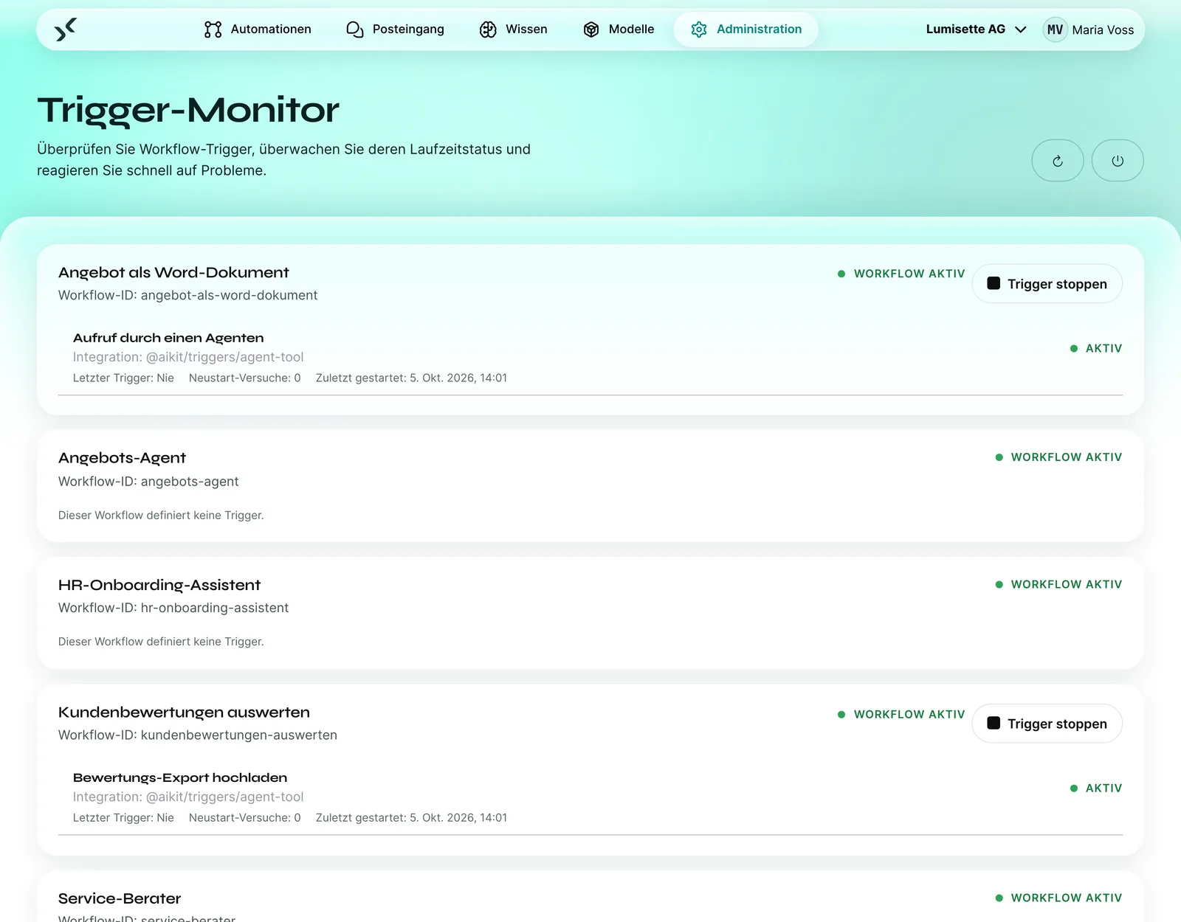This screenshot has width=1181, height=922.
Task: Click Integration text under Bewertungs-Export hochladen
Action: pyautogui.click(x=188, y=797)
